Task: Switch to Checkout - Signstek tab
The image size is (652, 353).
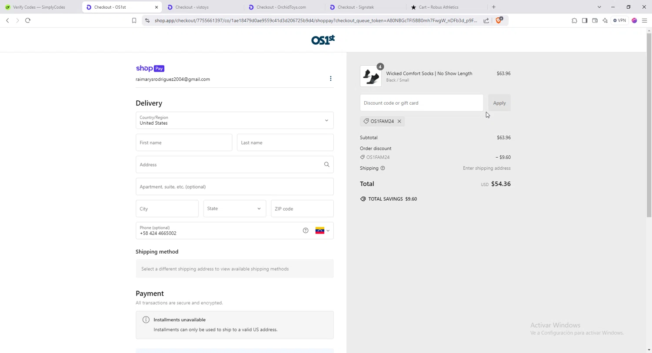Action: pos(364,7)
